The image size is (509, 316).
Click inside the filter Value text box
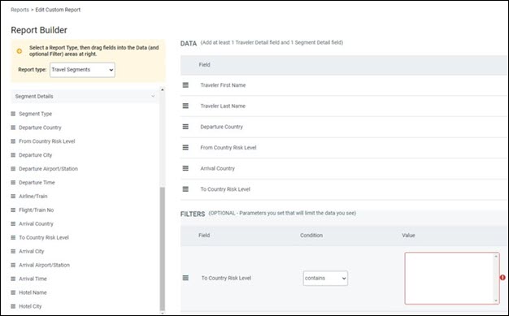[449, 279]
